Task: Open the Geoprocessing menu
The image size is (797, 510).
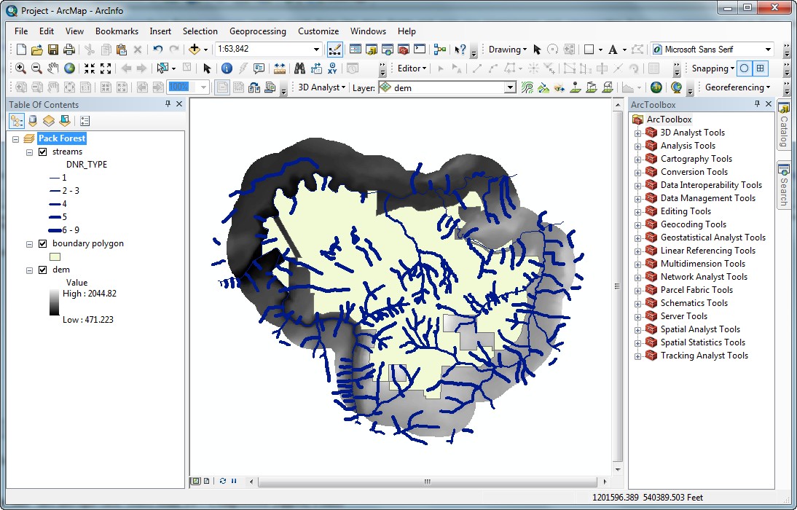Action: (257, 31)
